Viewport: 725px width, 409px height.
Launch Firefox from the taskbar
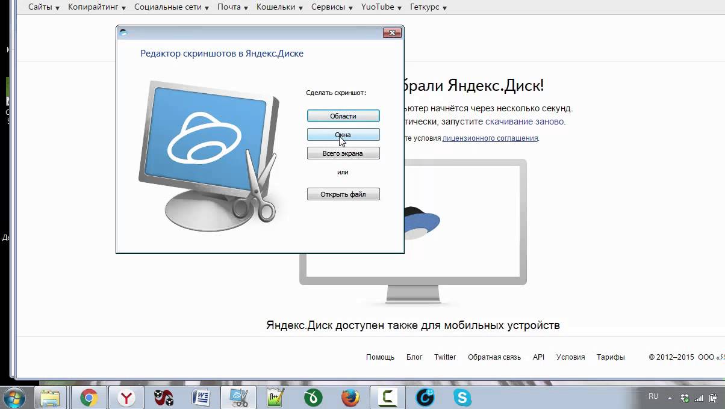[350, 398]
